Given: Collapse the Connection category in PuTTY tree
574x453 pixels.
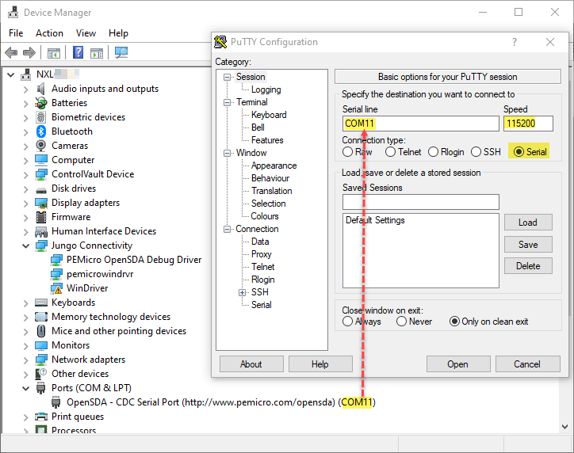Looking at the screenshot, I should [x=228, y=229].
